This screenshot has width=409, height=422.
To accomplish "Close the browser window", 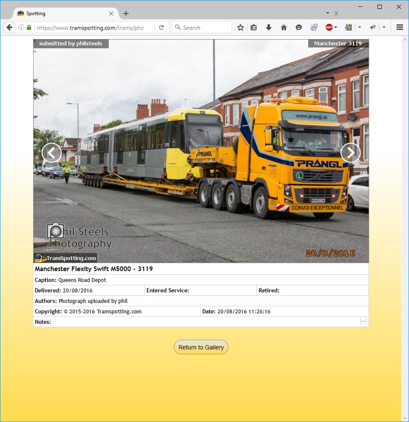I will [399, 7].
